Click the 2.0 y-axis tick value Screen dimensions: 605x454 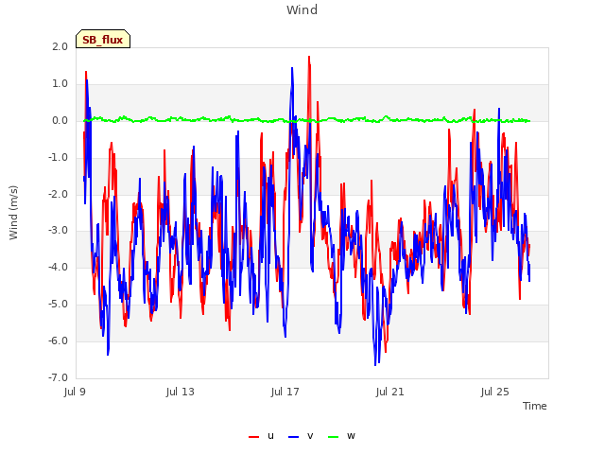click(x=60, y=46)
